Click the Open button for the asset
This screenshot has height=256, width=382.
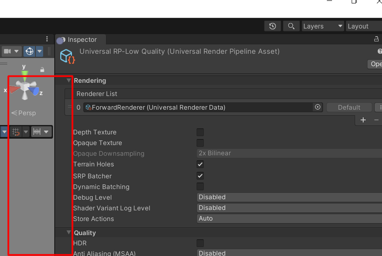(375, 64)
